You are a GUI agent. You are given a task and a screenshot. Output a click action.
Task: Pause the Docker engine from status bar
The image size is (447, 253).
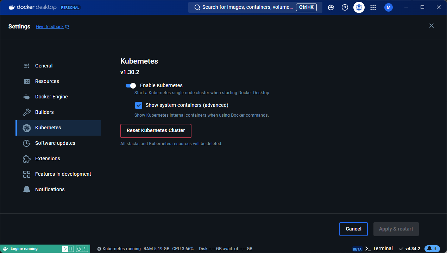71,249
